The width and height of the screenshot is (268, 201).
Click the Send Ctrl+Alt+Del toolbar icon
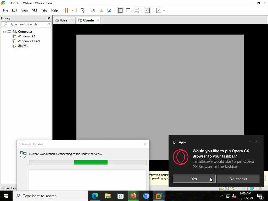[82, 10]
